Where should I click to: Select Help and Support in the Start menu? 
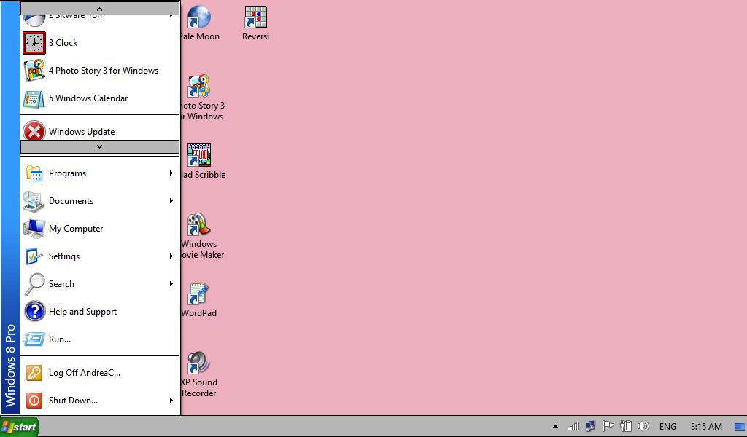[82, 312]
